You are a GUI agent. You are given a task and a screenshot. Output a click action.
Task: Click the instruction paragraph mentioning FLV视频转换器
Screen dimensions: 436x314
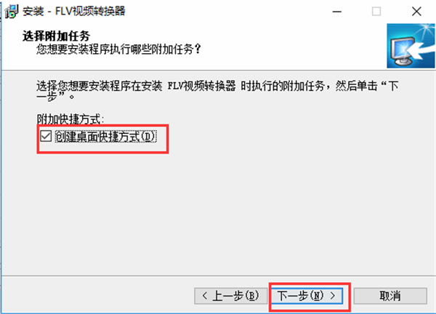tap(217, 91)
